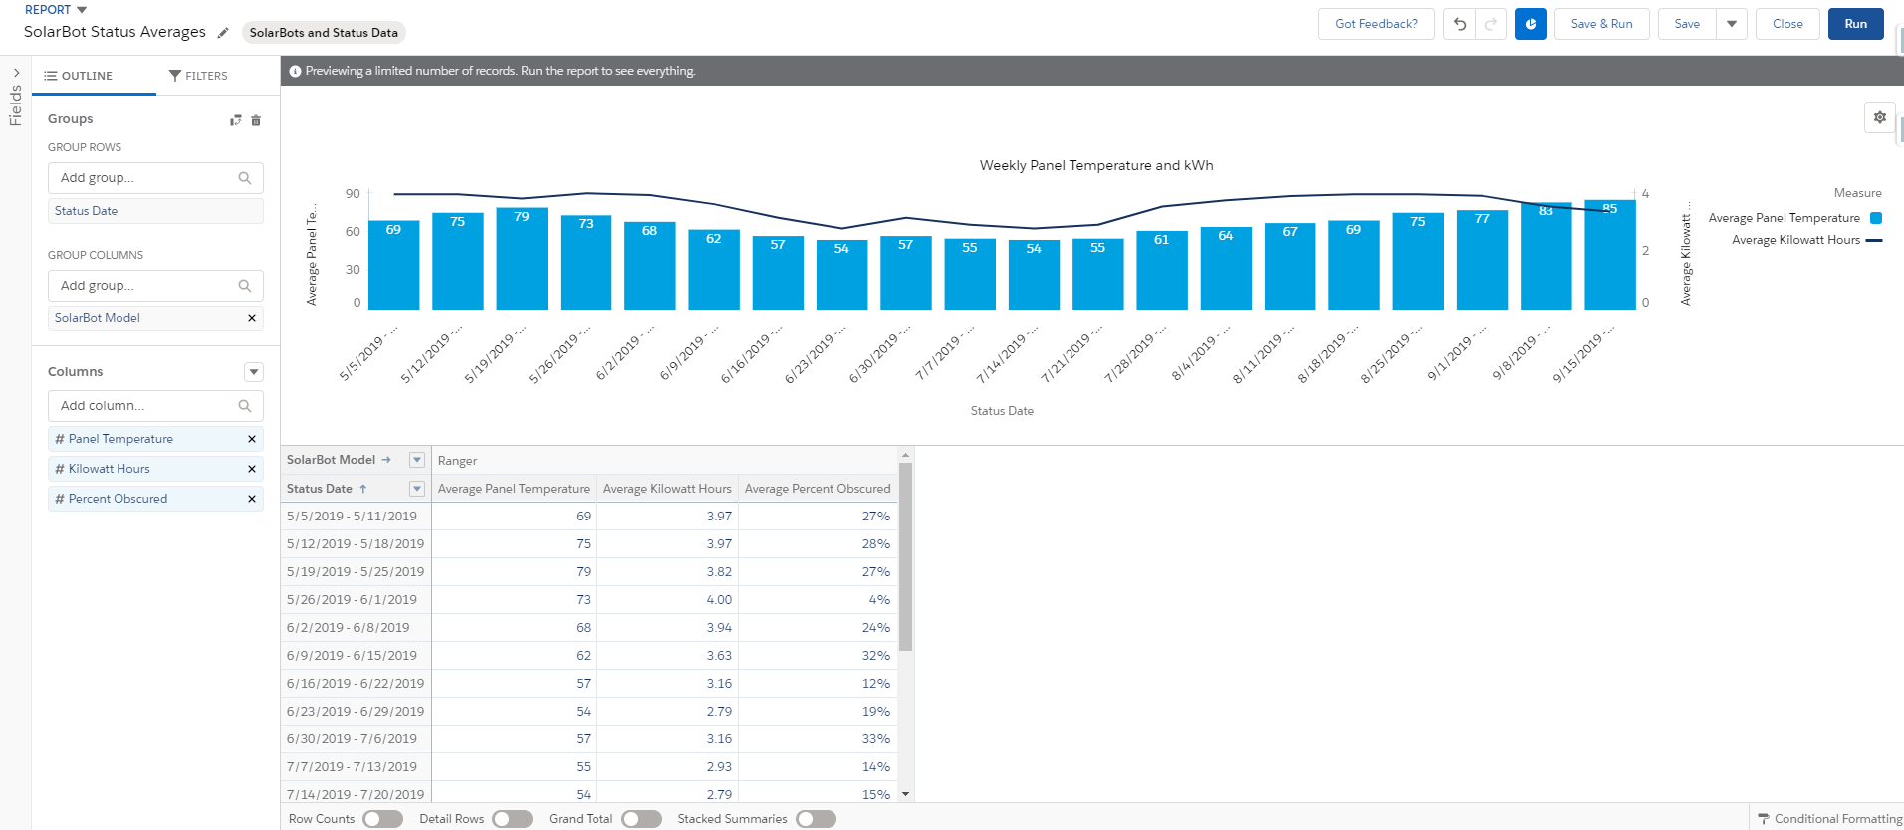Click Average Kilowatt Hours legend line
The width and height of the screenshot is (1904, 830).
tap(1874, 240)
